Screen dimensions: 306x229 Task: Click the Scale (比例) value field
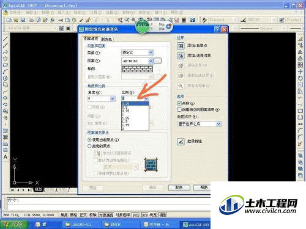click(x=132, y=99)
